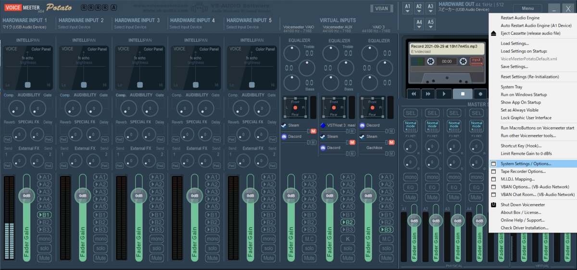Toggle mono on Hardware Input 1
Viewport: 577px width, 270px height.
[x=44, y=239]
